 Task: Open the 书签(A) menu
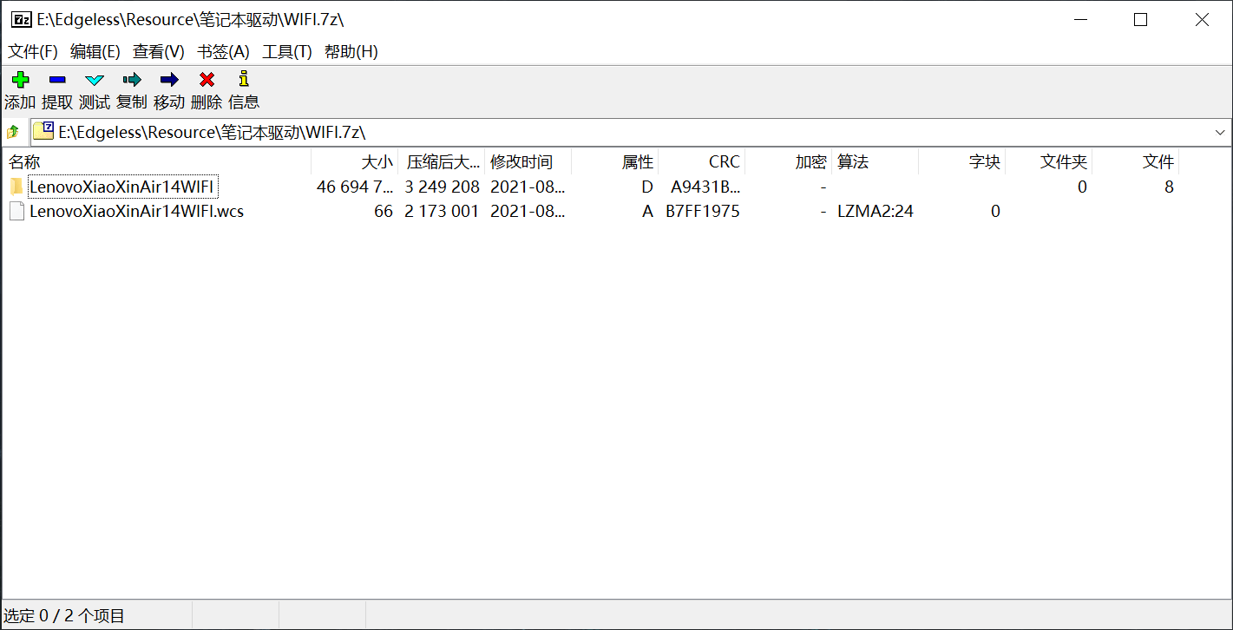(223, 52)
